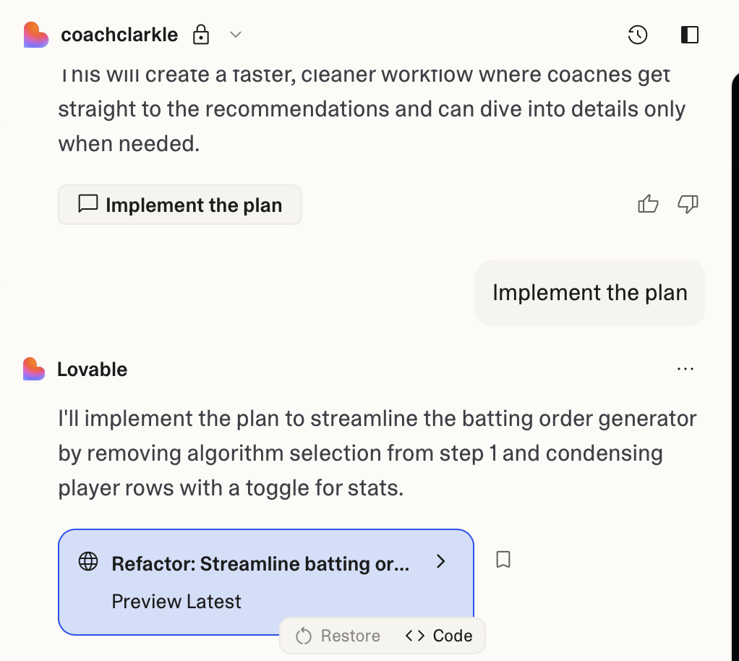The image size is (739, 661).
Task: Expand the project dropdown chevron
Action: (x=236, y=35)
